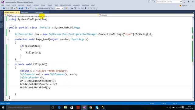Click the Open File folder icon
Viewport: 195px width, 110px height.
pos(16,8)
